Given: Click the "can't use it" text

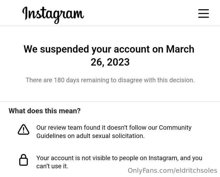Looking at the screenshot, I should (52, 166).
